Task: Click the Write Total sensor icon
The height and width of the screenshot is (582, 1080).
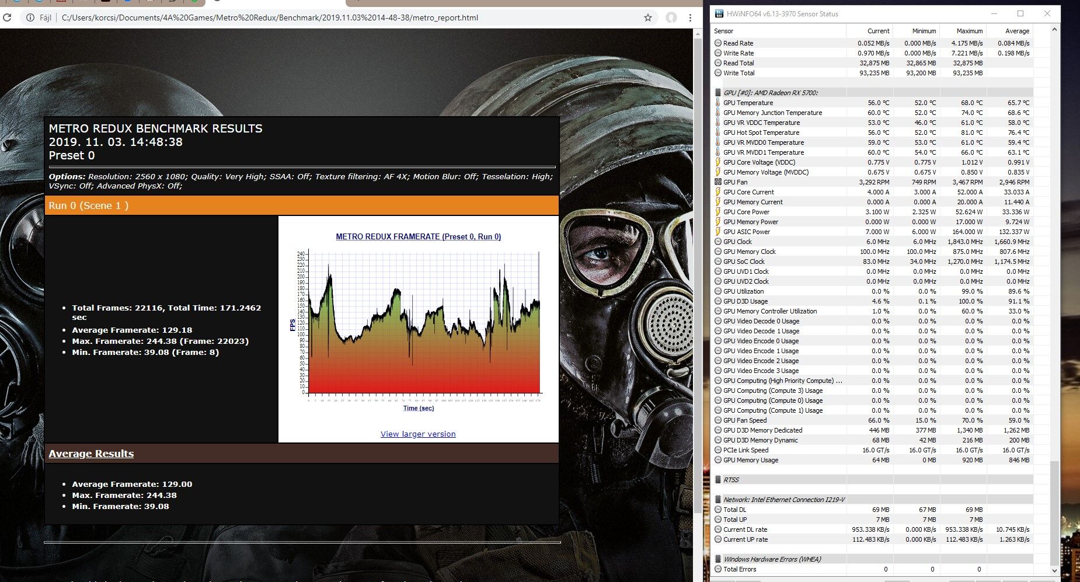Action: coord(718,73)
